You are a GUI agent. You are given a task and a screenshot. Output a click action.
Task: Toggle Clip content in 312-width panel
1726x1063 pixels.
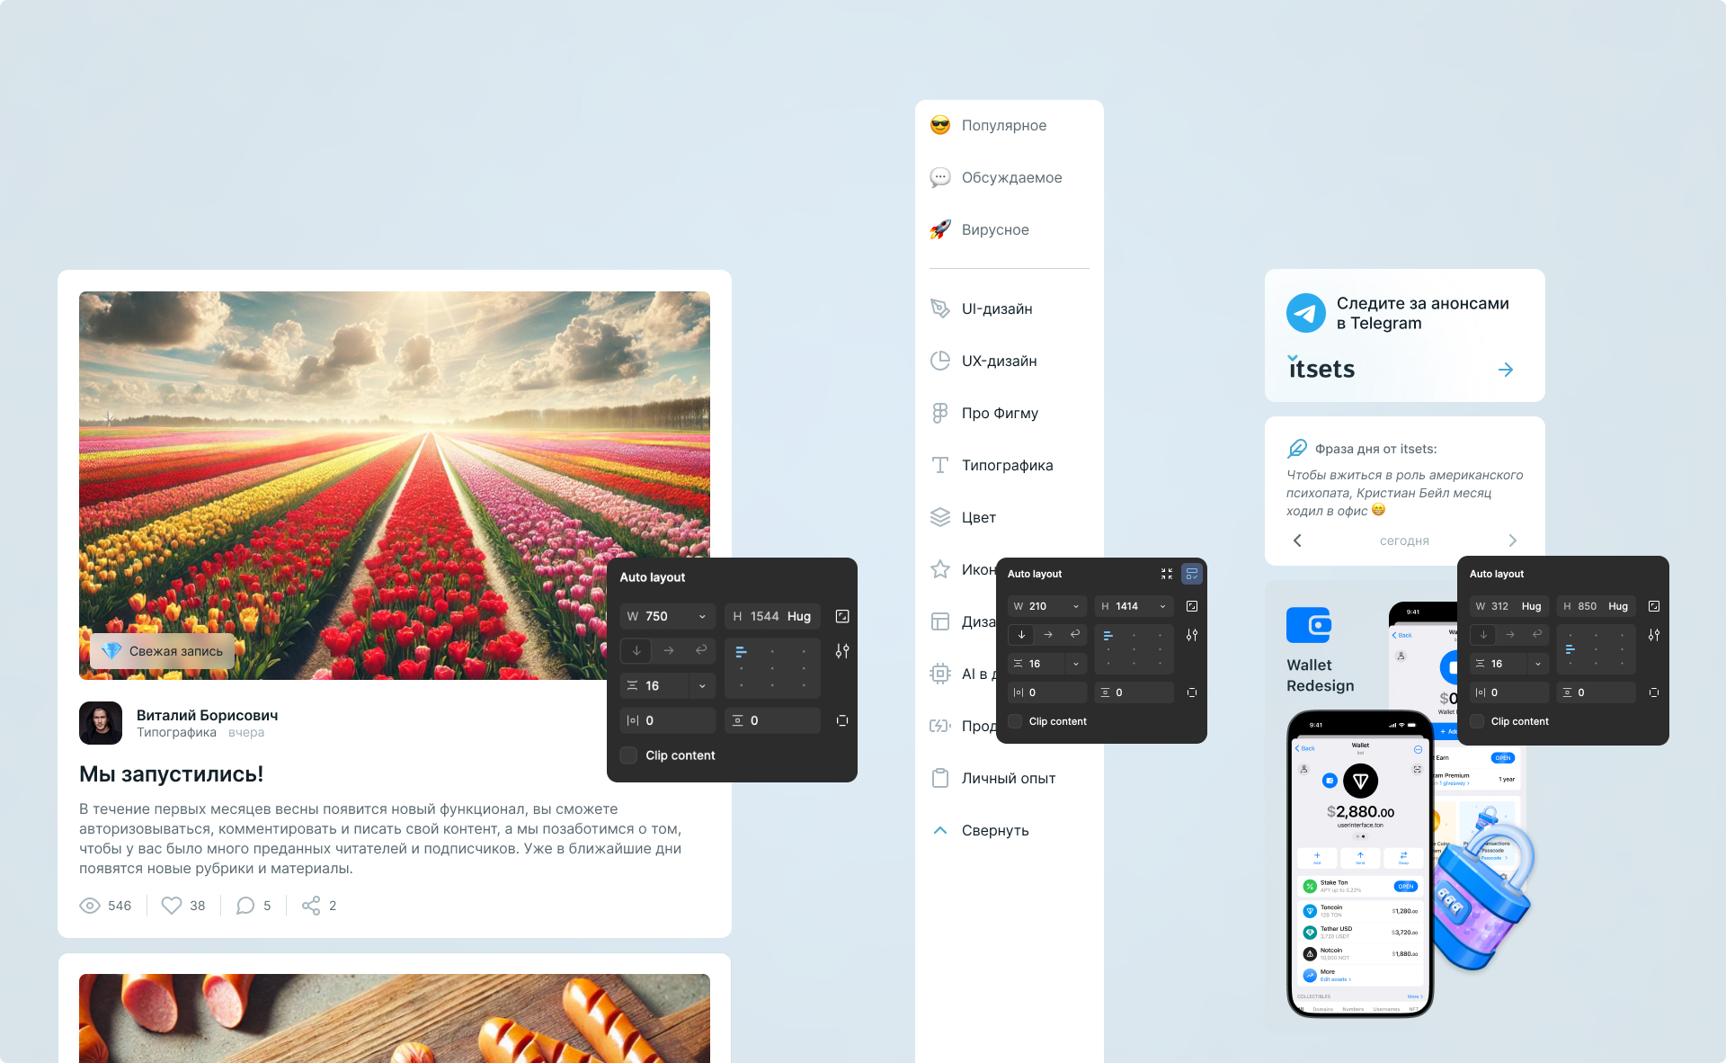coord(1477,721)
